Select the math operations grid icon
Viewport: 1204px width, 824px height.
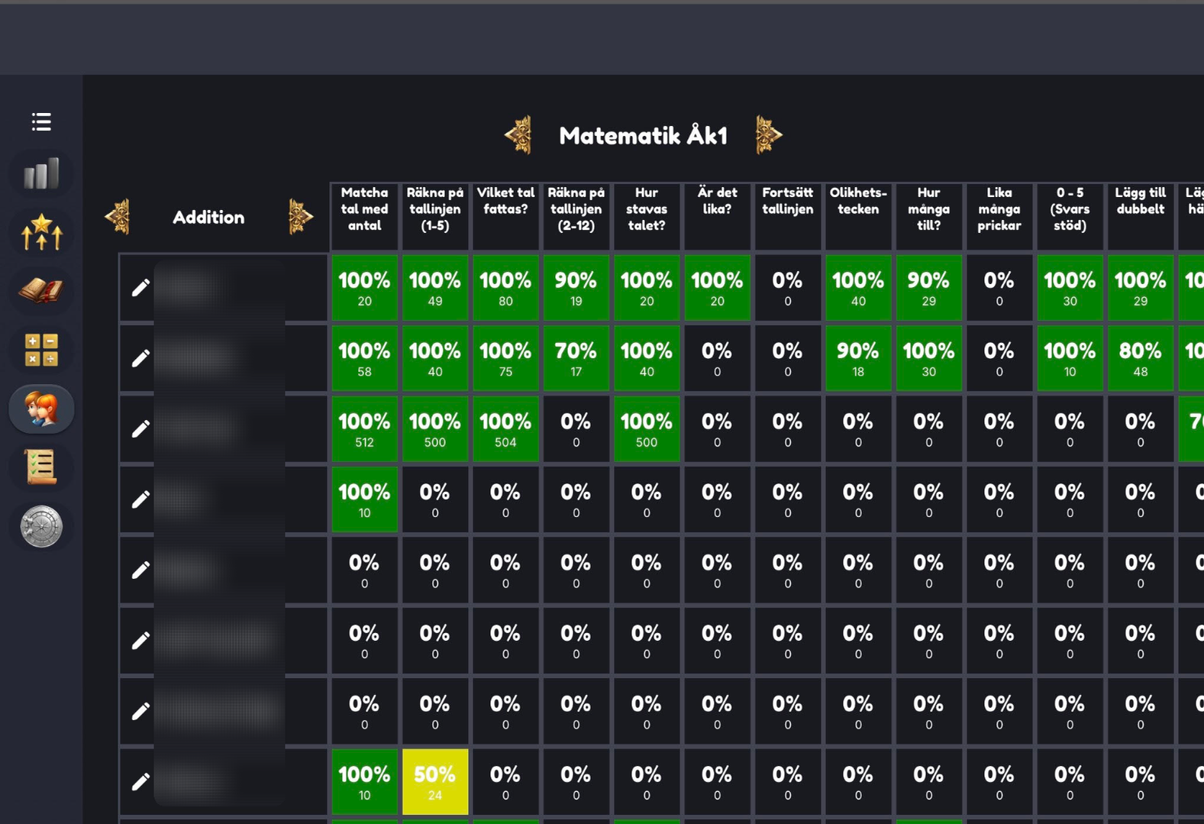pyautogui.click(x=41, y=350)
